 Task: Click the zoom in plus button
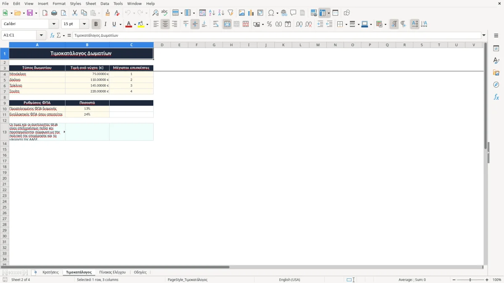tap(487, 280)
